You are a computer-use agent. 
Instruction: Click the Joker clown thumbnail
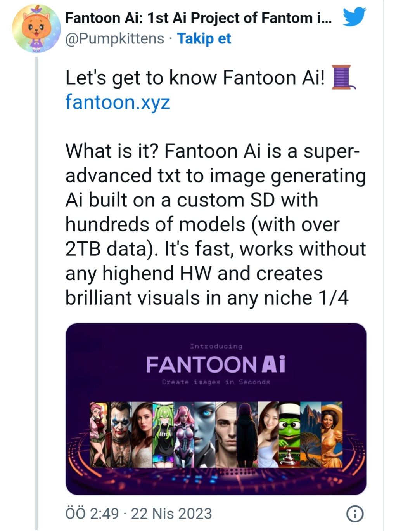click(x=120, y=433)
